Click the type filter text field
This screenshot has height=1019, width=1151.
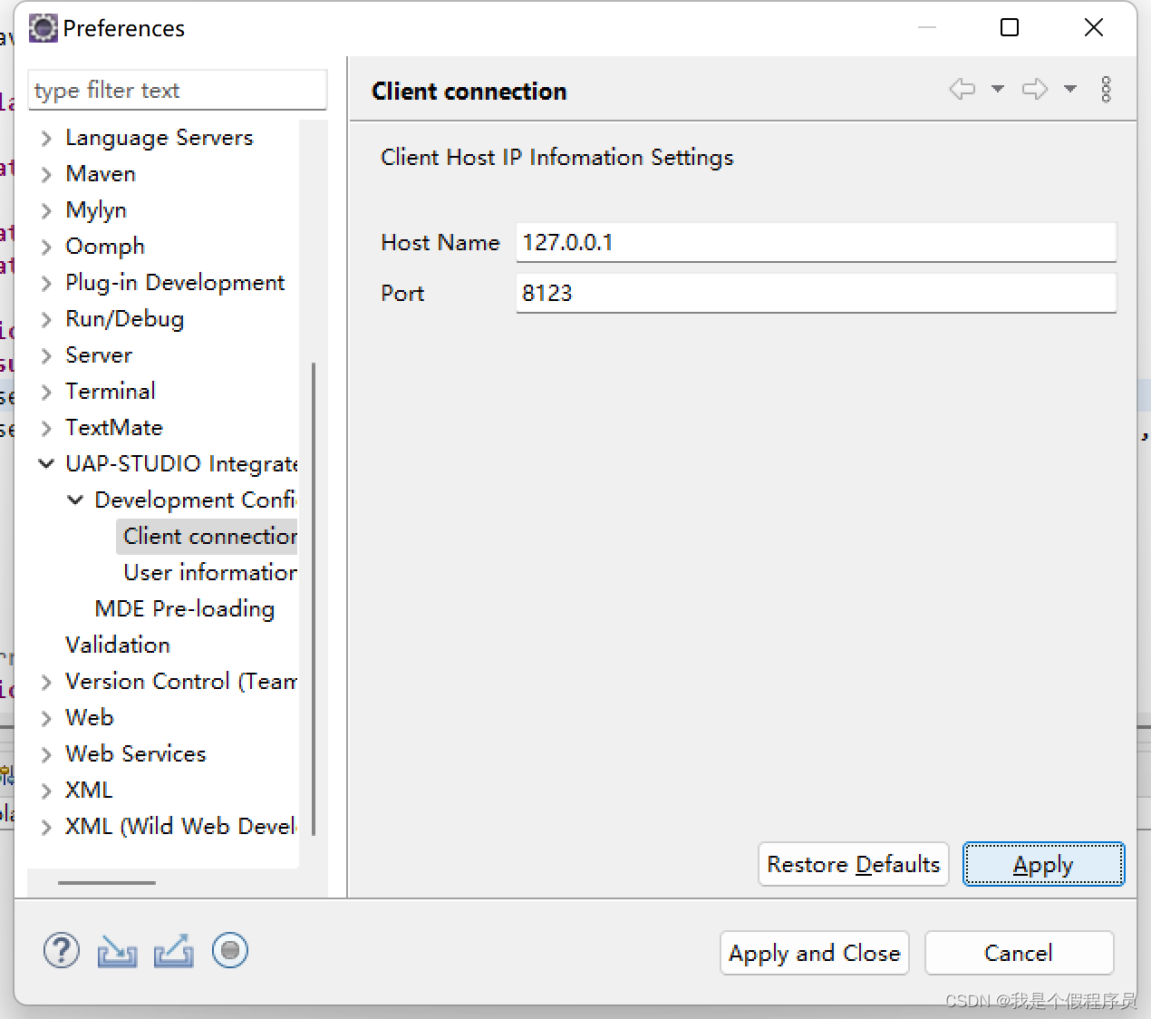pyautogui.click(x=178, y=90)
